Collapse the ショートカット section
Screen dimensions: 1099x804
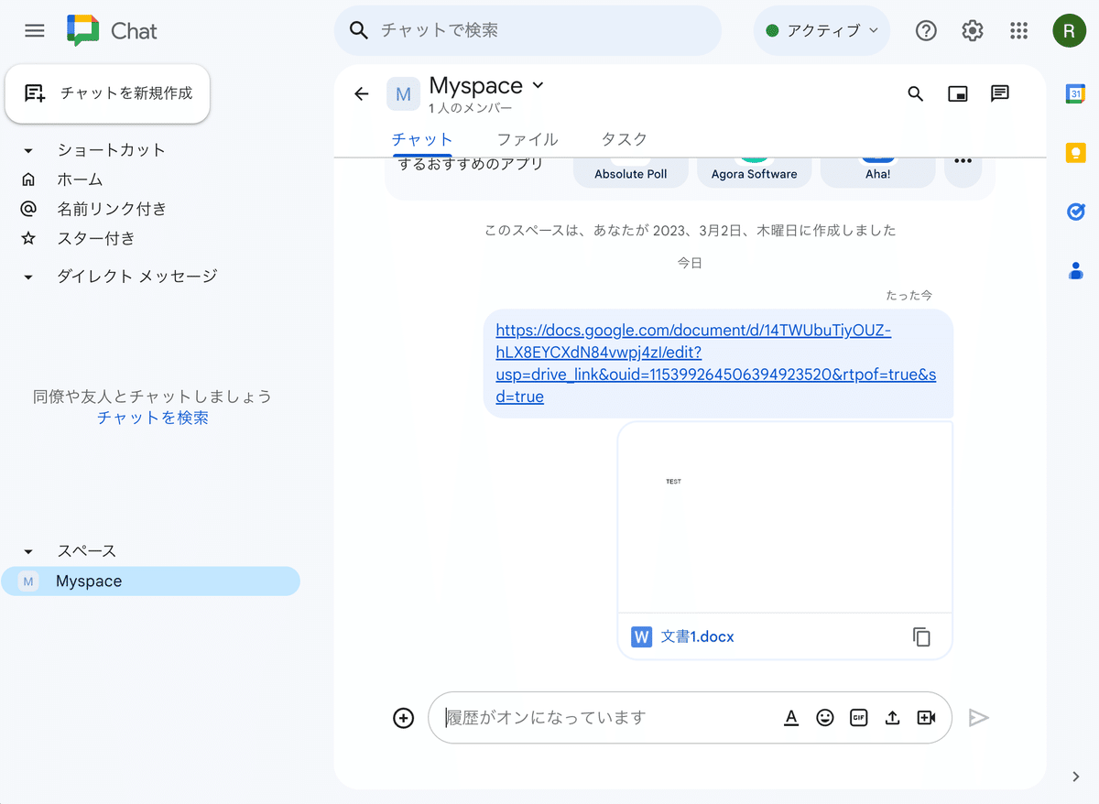point(28,150)
